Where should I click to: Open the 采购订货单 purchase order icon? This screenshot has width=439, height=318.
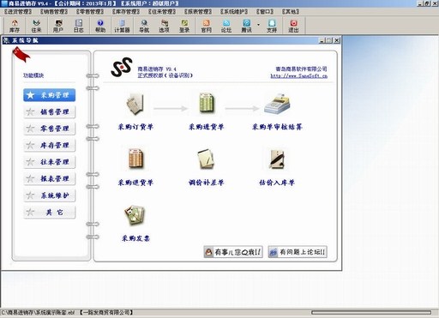tap(135, 104)
